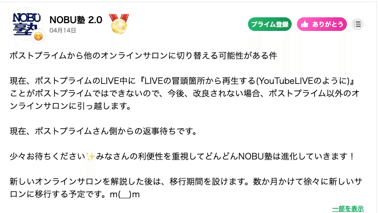Click the smiley emoji badge on avatar
The height and width of the screenshot is (213, 378).
(x=38, y=37)
